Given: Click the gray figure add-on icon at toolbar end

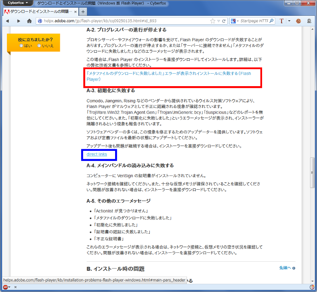Looking at the screenshot, I should (x=309, y=21).
